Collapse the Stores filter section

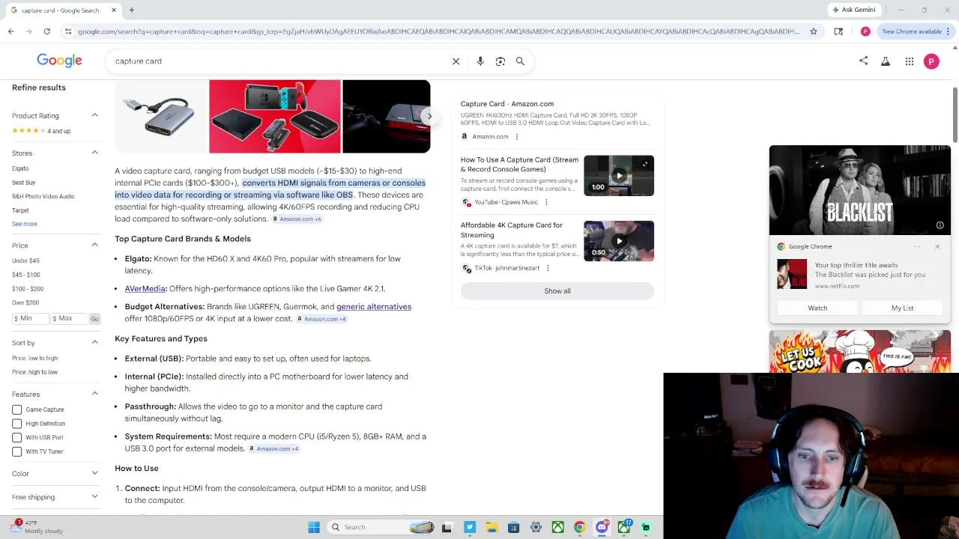pos(94,153)
